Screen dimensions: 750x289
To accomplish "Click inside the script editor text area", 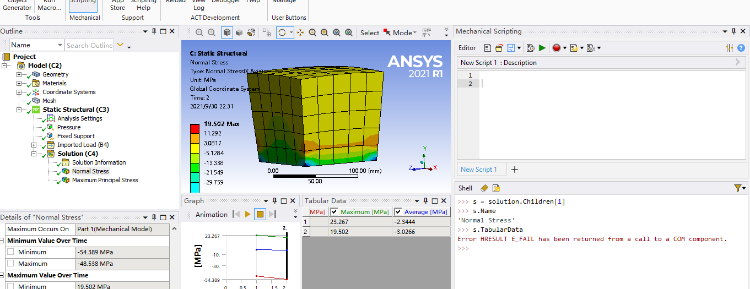I will [x=612, y=116].
